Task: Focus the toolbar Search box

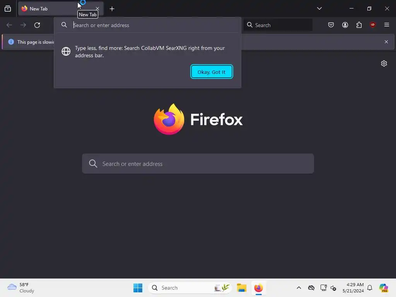Action: (278, 25)
